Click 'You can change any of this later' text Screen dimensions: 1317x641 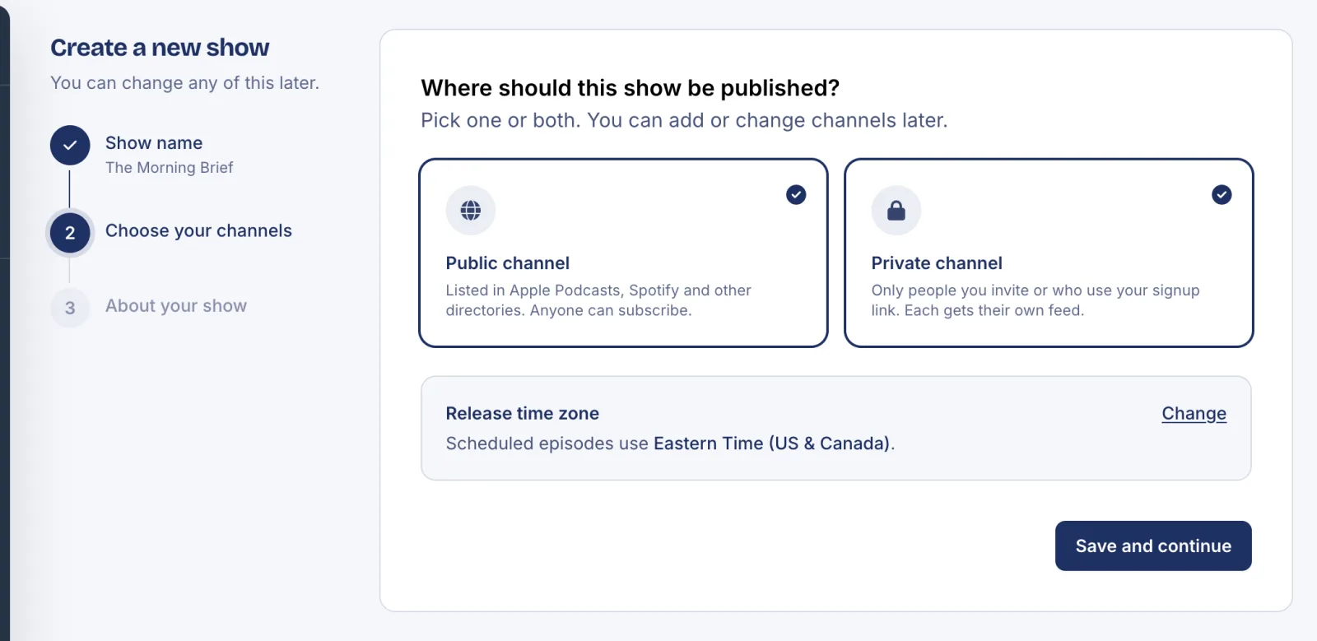[x=184, y=83]
